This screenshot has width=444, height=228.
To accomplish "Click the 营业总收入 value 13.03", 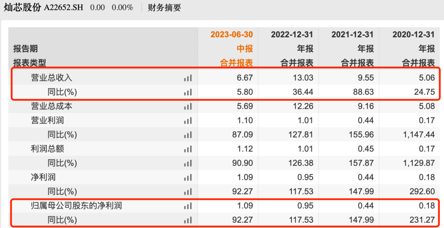I will click(303, 78).
